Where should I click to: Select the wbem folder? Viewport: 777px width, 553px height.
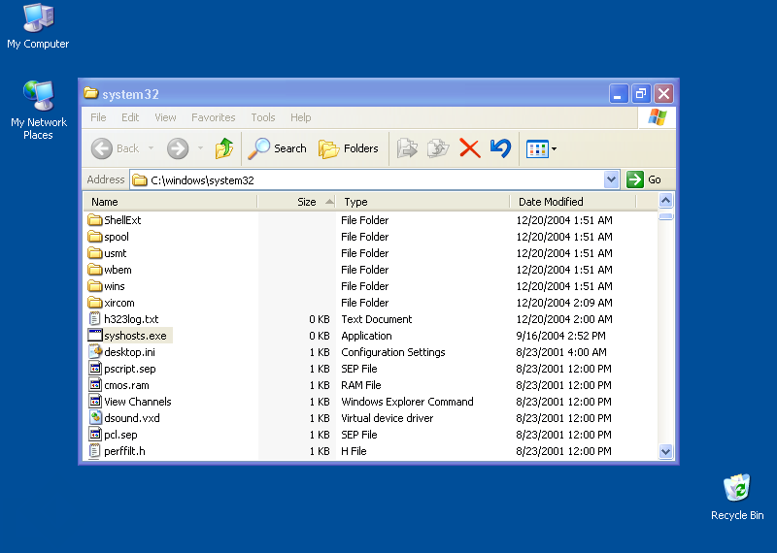tap(118, 270)
